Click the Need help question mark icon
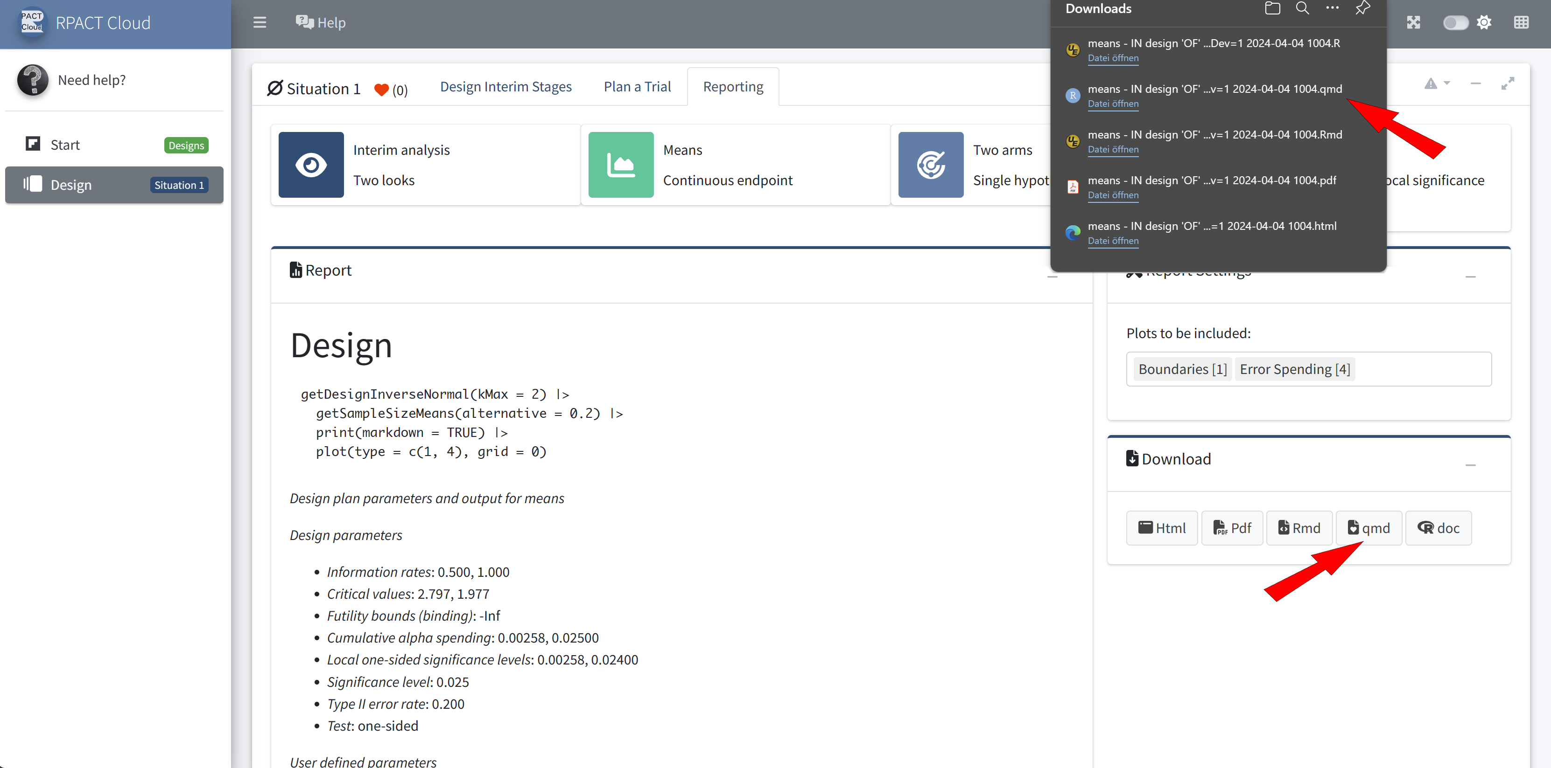 tap(33, 80)
